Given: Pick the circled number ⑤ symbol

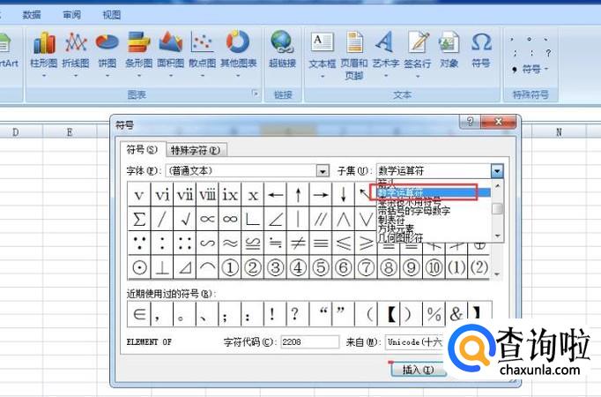Looking at the screenshot, I should point(321,267).
